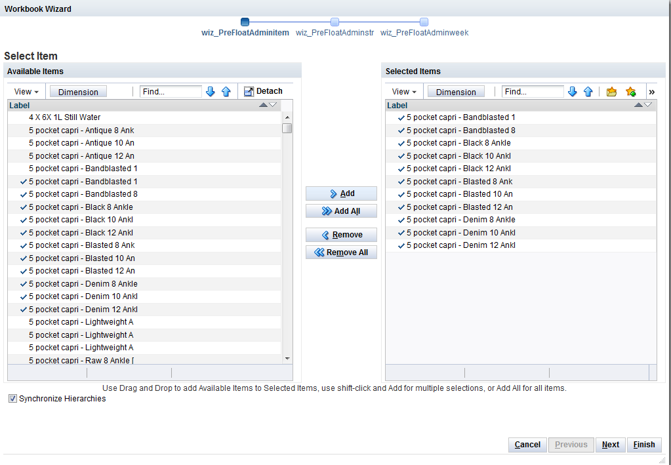This screenshot has width=671, height=465.
Task: Click Dimension button in Selected Items
Action: coord(456,92)
